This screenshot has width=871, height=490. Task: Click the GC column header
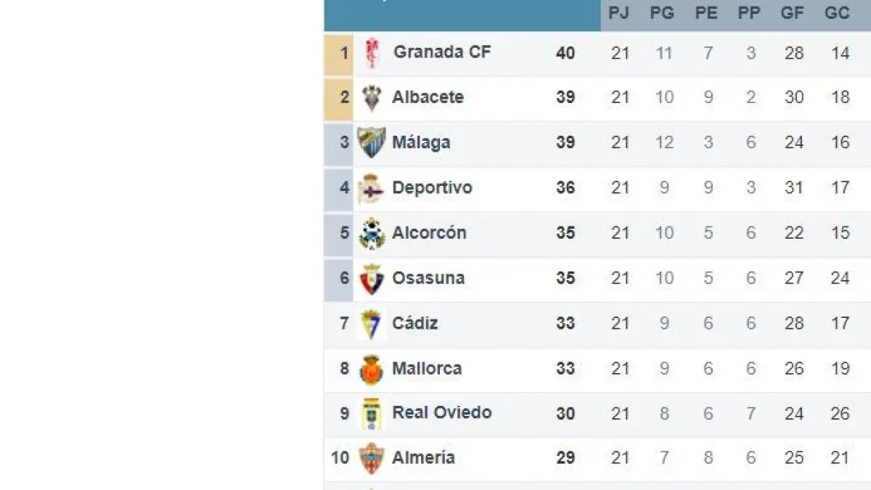[x=837, y=14]
